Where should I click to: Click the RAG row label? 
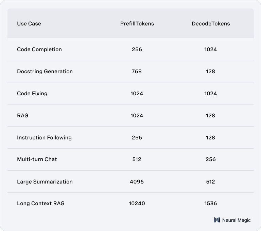pos(23,116)
